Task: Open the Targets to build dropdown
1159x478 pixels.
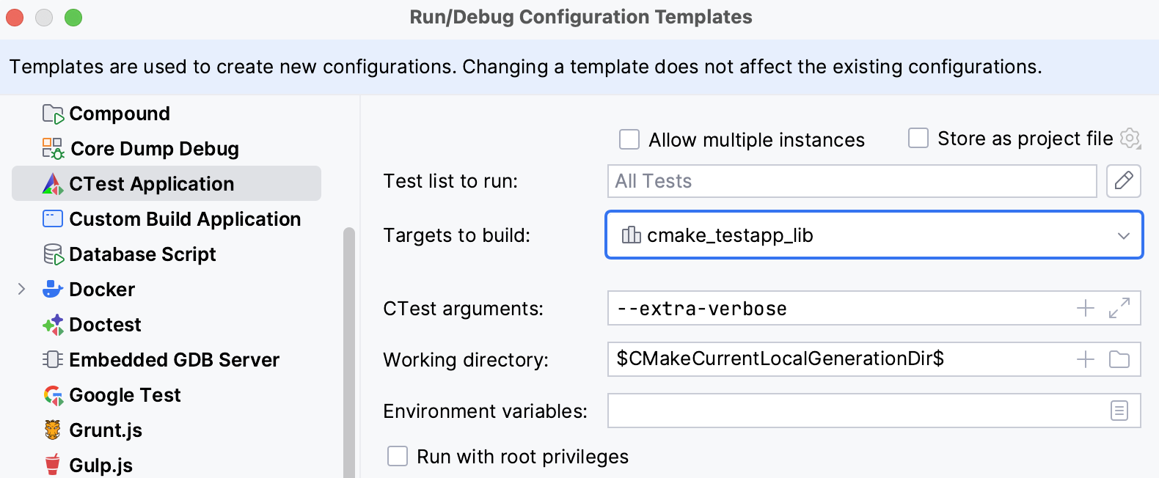Action: point(1124,235)
